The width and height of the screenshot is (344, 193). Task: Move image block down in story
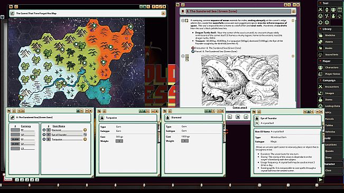(187, 59)
